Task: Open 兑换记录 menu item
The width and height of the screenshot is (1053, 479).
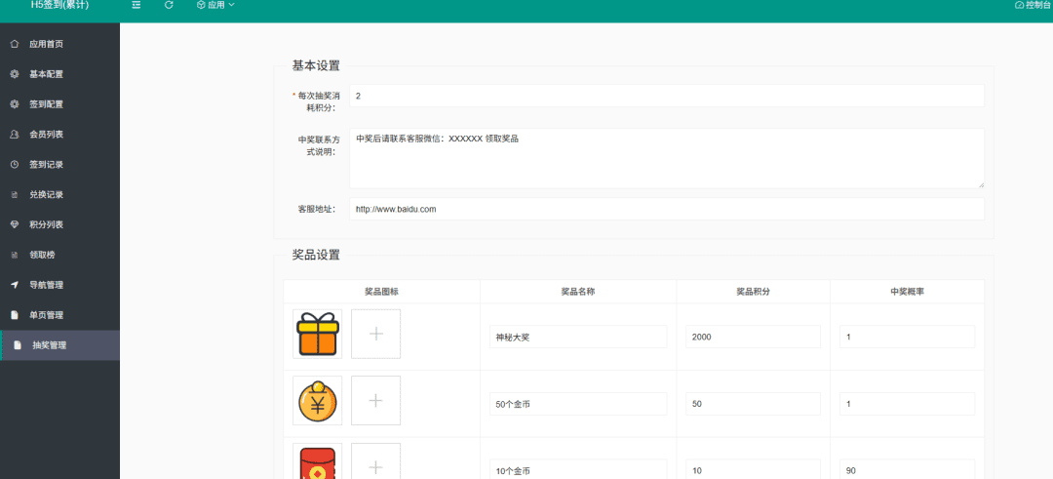Action: pyautogui.click(x=59, y=195)
